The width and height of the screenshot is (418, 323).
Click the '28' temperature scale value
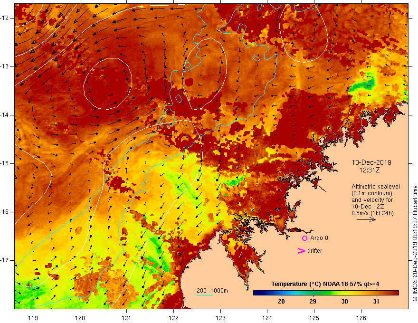[x=281, y=302]
